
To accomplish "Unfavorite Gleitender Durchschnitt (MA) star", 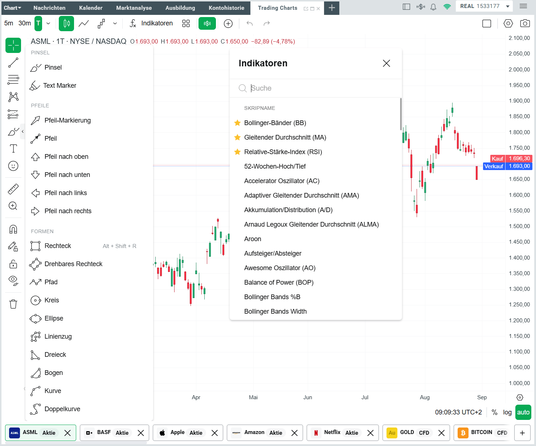I will tap(237, 137).
